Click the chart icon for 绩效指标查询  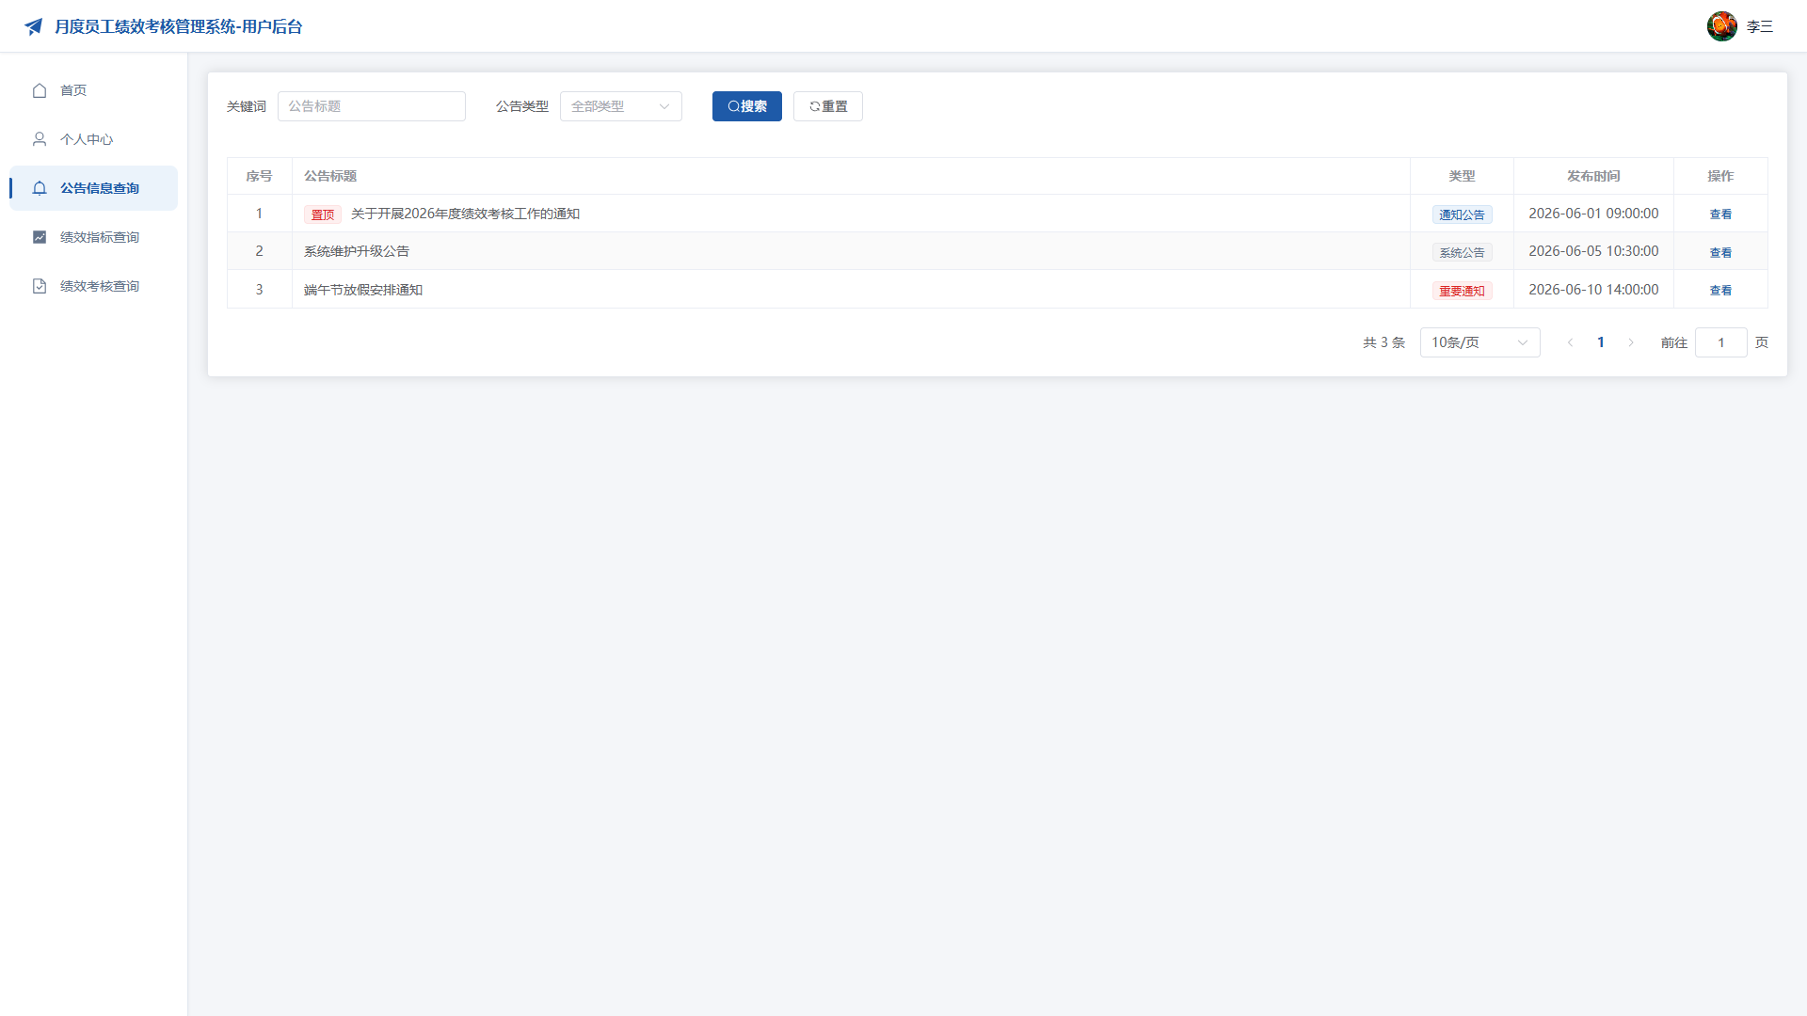[x=40, y=237]
